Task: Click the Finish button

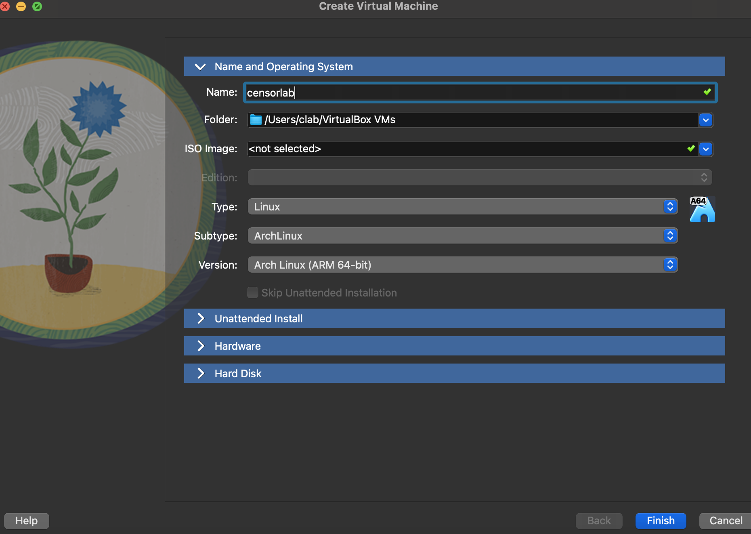Action: (661, 521)
